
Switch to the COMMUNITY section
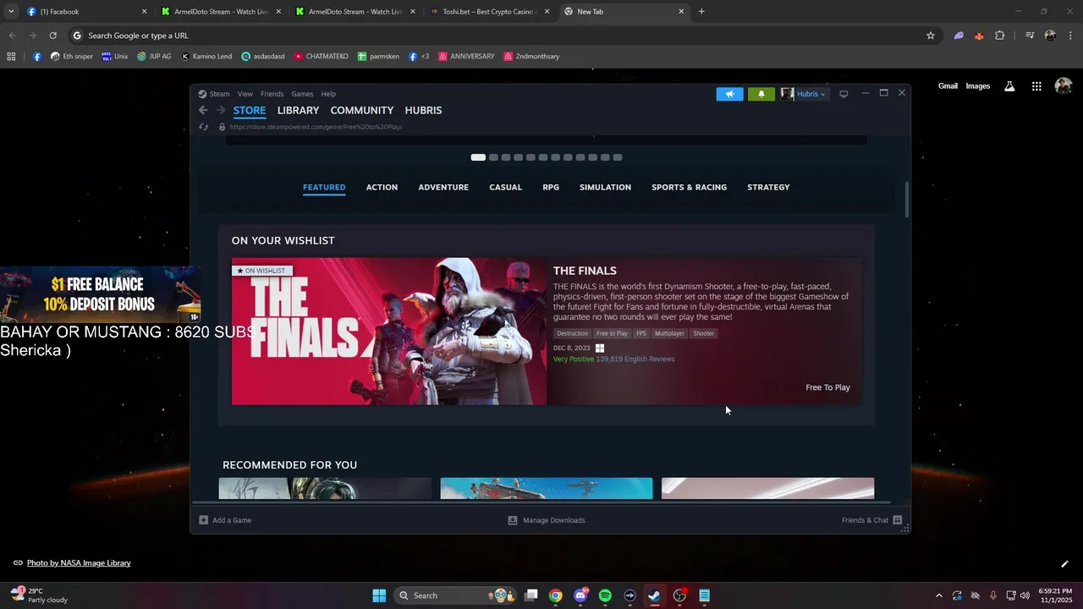pos(362,111)
